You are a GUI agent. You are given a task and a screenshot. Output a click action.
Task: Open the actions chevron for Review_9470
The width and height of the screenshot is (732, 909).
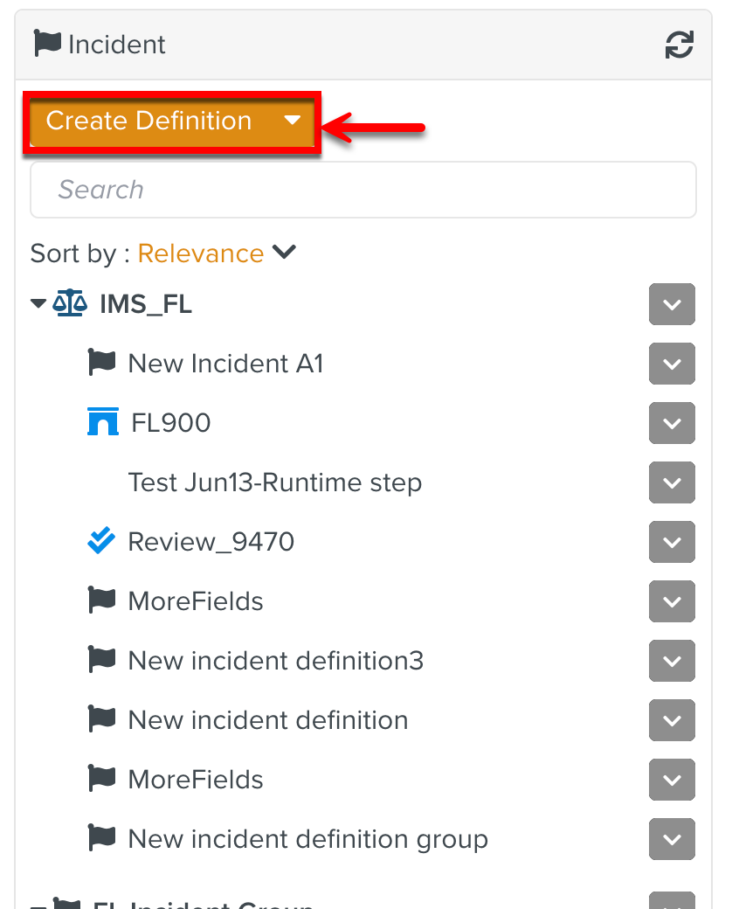point(671,542)
